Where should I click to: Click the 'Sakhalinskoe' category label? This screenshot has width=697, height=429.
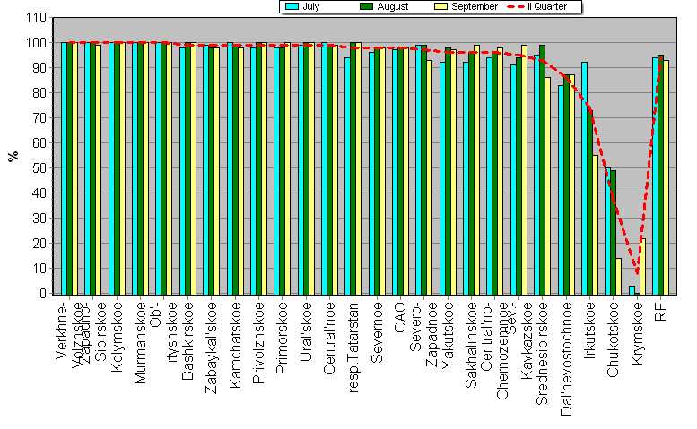[472, 345]
